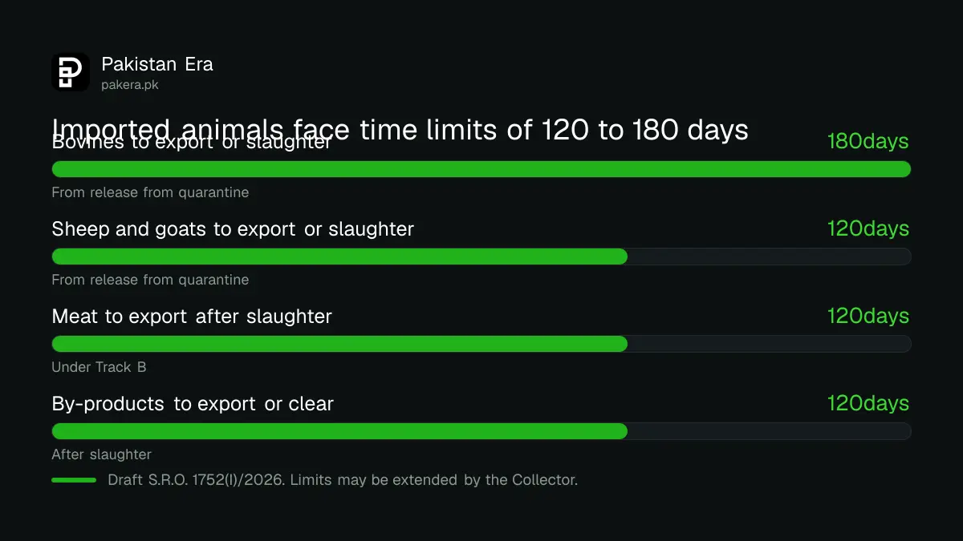Click the Bovines 180 days progress bar
Viewport: 963px width, 541px height.
click(481, 169)
